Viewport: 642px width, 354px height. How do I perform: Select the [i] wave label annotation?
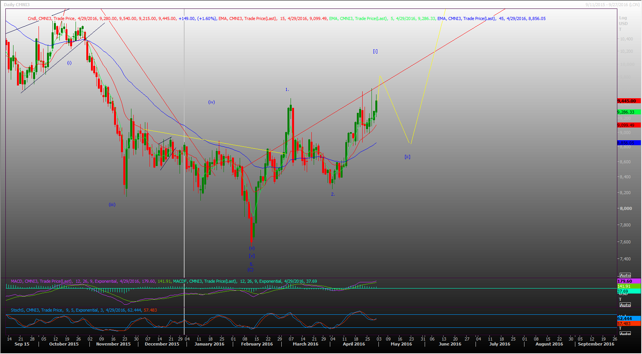click(375, 51)
